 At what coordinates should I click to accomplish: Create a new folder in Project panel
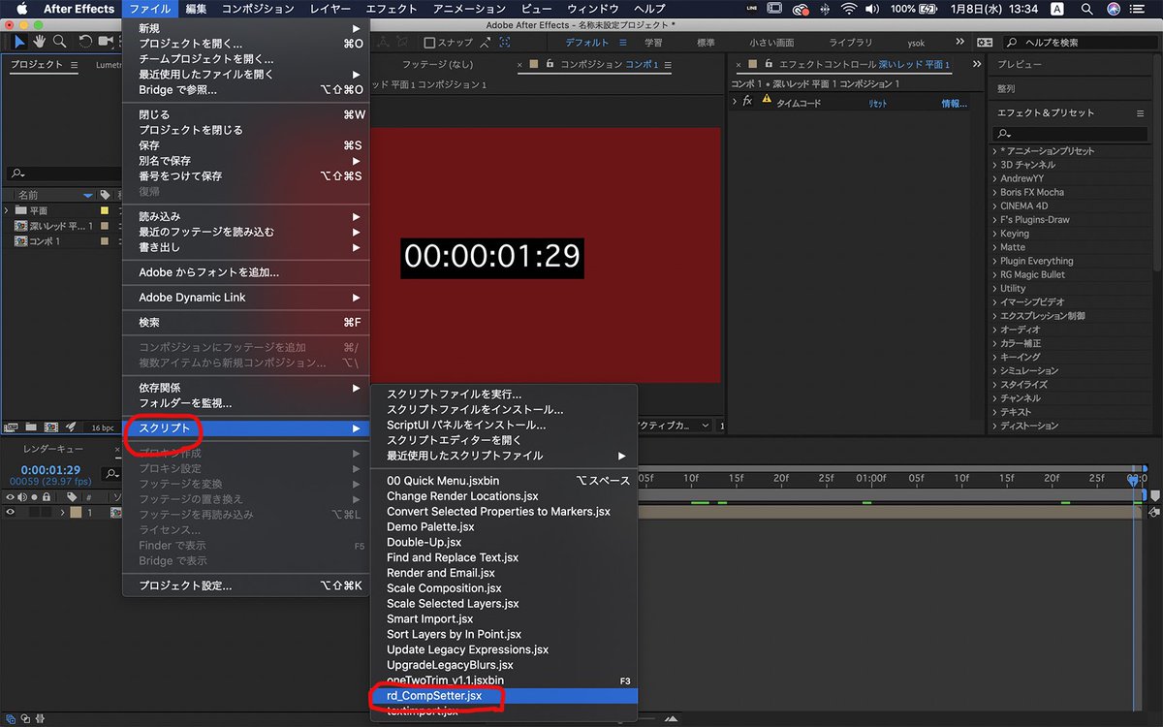31,427
